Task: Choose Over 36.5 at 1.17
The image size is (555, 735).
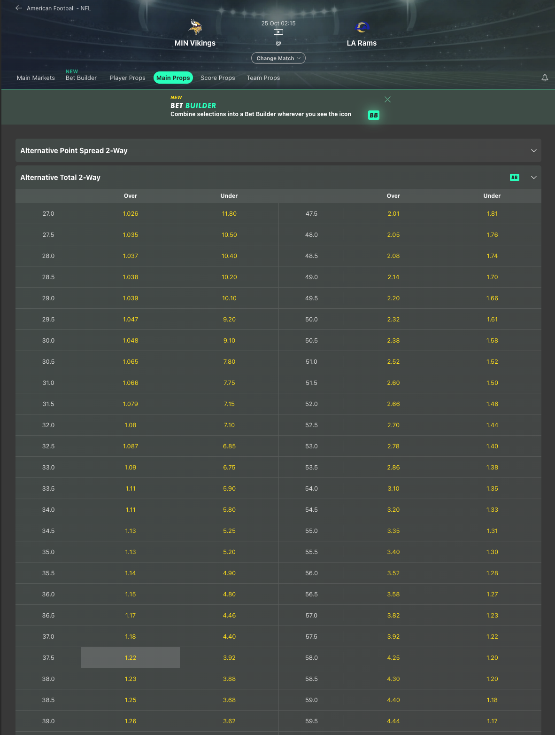Action: 131,615
